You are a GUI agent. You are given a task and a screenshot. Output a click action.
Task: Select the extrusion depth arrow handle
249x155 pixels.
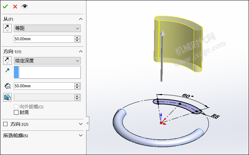[x=162, y=56]
